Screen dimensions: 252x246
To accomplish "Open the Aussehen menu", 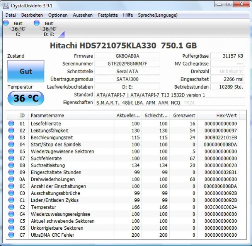I will pos(83,15).
